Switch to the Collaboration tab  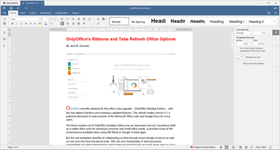61,13
